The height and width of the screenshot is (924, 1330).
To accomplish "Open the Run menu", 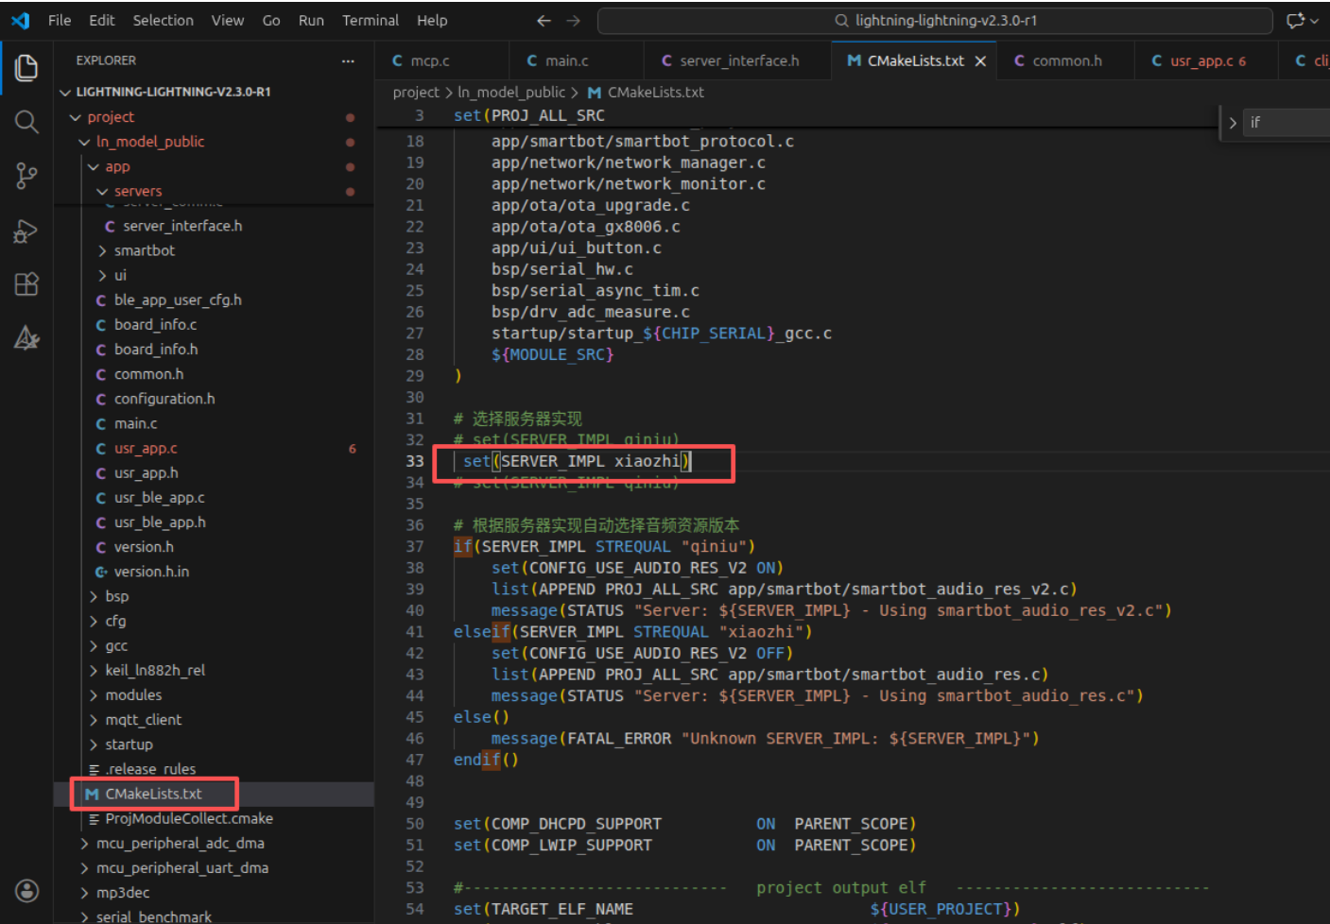I will pos(311,20).
